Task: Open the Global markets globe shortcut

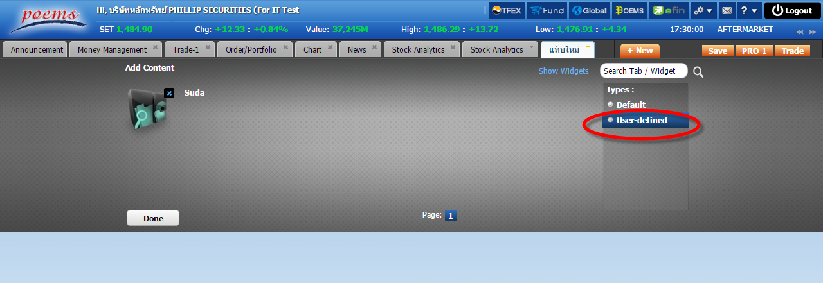Action: [588, 10]
